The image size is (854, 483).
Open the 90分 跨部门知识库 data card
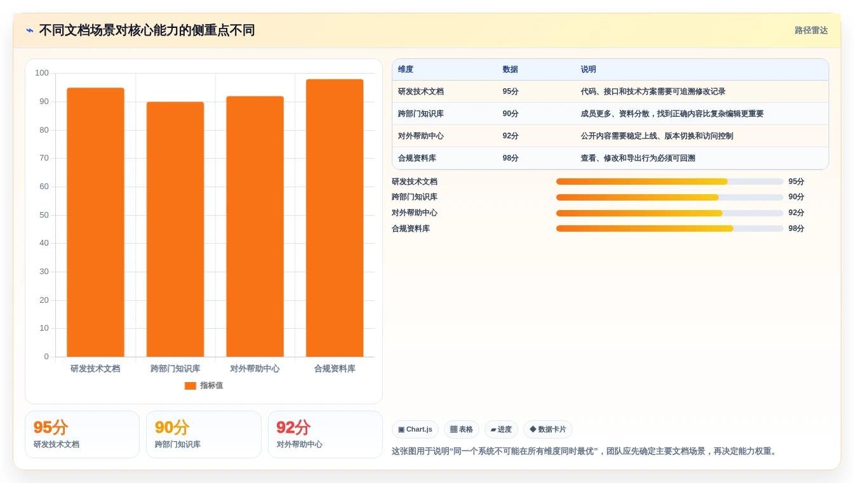point(204,434)
